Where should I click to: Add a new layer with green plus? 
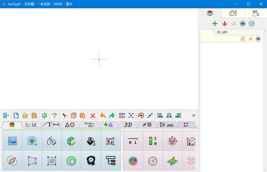coord(215,23)
